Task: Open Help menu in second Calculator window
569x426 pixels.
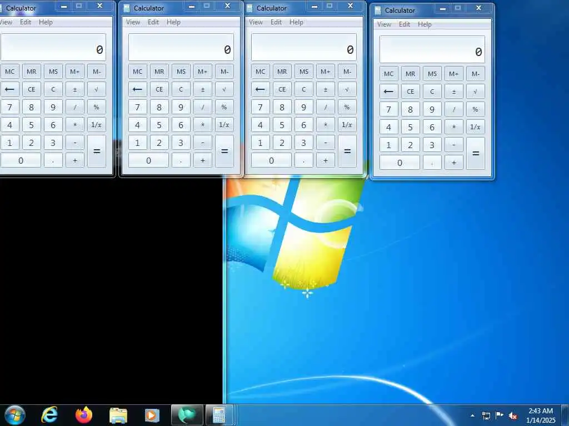Action: [x=173, y=22]
